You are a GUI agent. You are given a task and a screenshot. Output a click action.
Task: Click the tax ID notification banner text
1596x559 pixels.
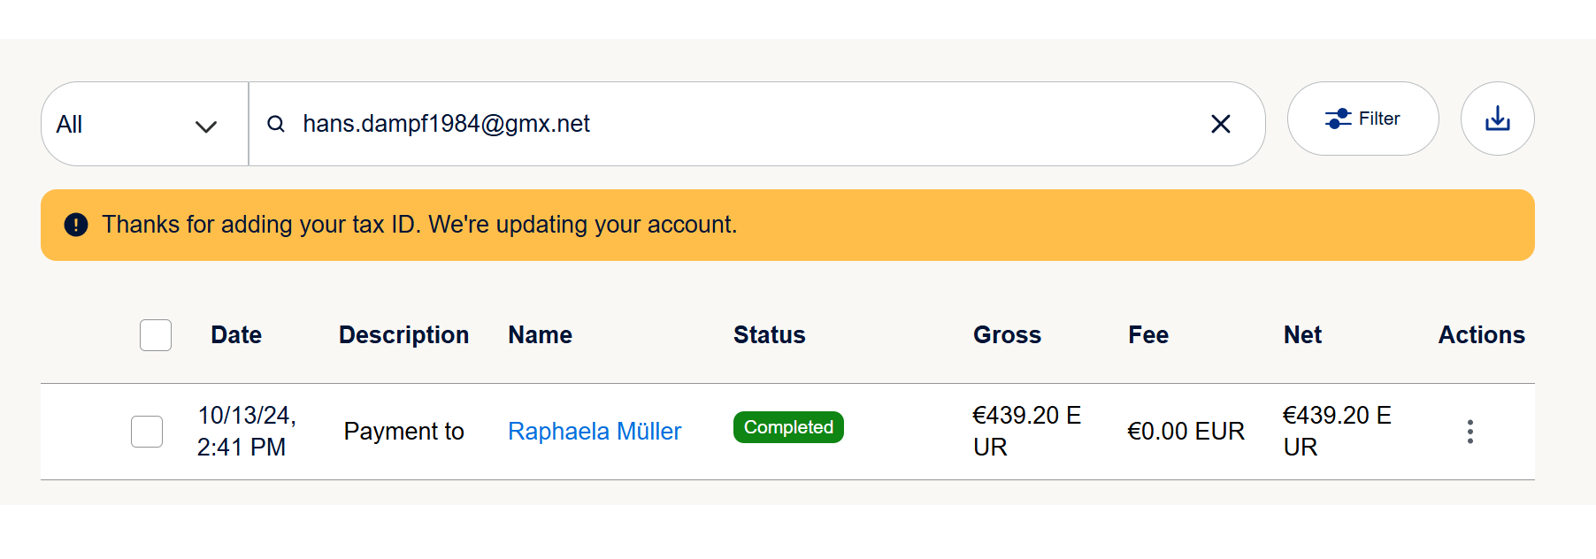419,225
